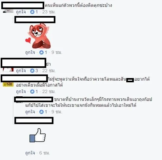Open the yellow profile picture avatar
The height and width of the screenshot is (160, 162).
coord(8,85)
